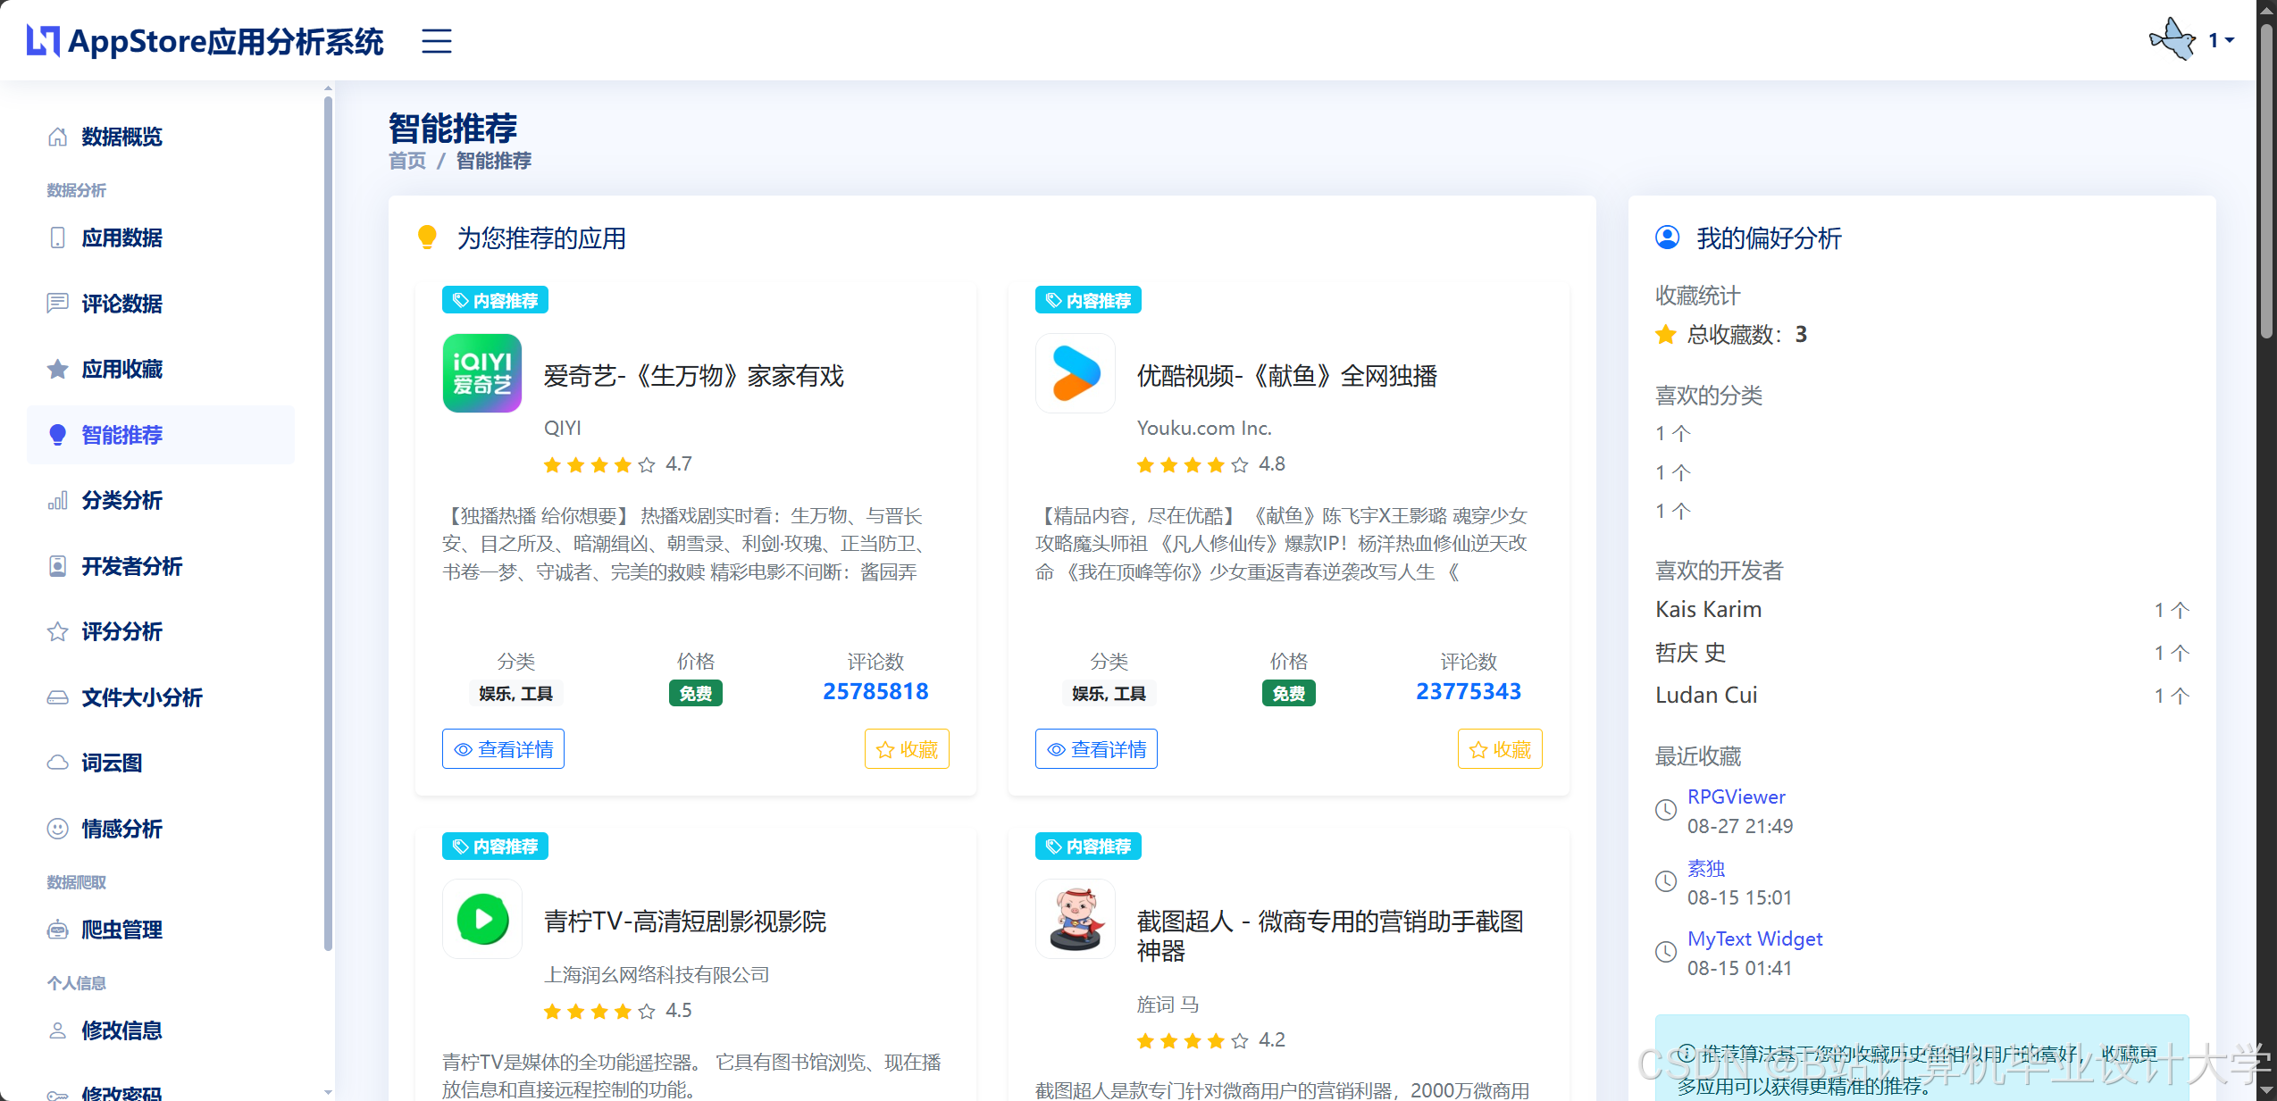
Task: Open 文件大小分析 disk icon item
Action: click(58, 697)
